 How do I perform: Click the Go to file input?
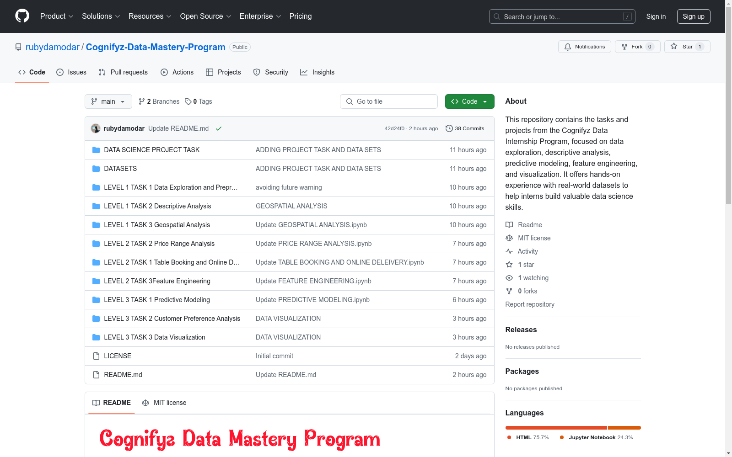[x=389, y=101]
